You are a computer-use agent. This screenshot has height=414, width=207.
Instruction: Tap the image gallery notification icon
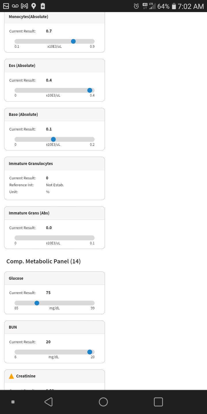click(6, 6)
